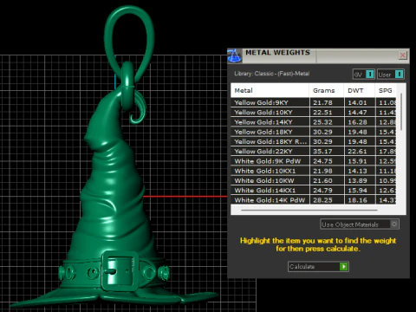Select the Yellow Gold:9KY row
The height and width of the screenshot is (312, 416).
coord(314,102)
